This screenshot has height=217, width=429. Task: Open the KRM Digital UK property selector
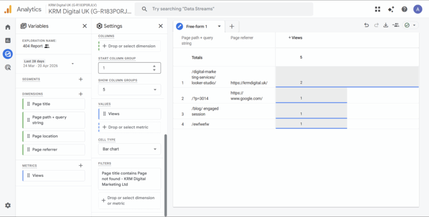click(90, 10)
